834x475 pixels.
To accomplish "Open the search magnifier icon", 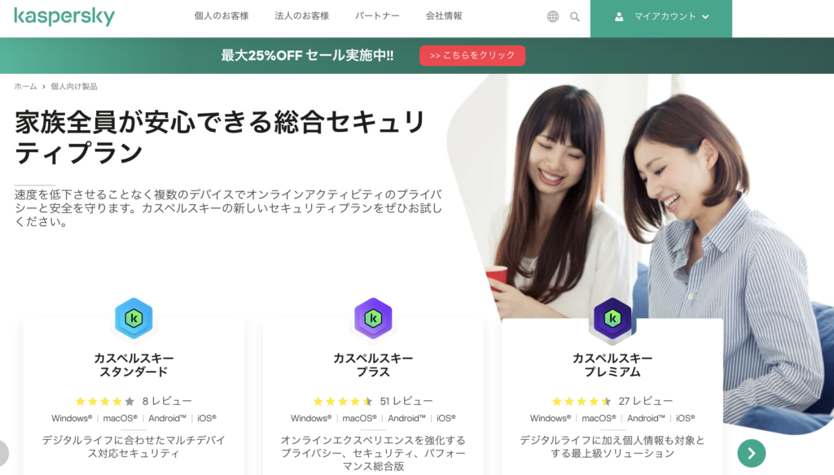I will point(575,17).
